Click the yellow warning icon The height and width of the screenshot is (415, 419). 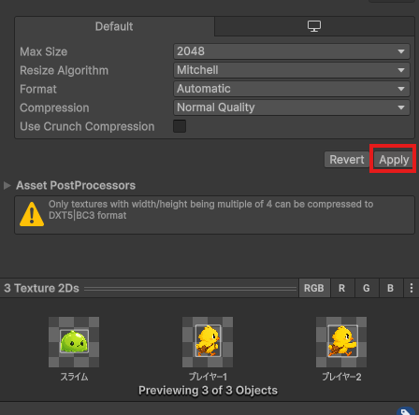click(32, 214)
